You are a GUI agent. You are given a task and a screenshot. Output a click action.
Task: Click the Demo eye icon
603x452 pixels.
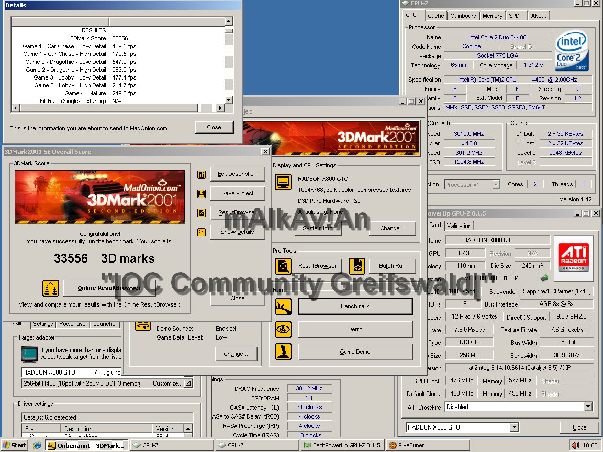[283, 330]
